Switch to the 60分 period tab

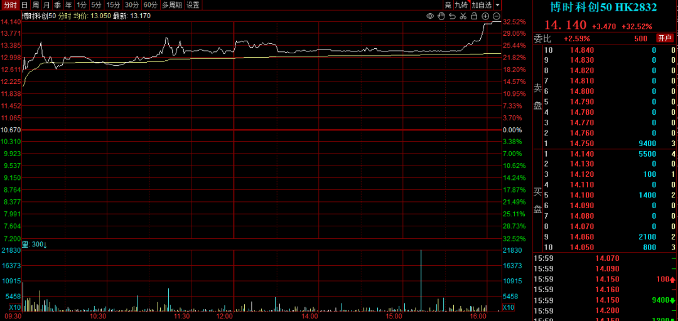[151, 5]
